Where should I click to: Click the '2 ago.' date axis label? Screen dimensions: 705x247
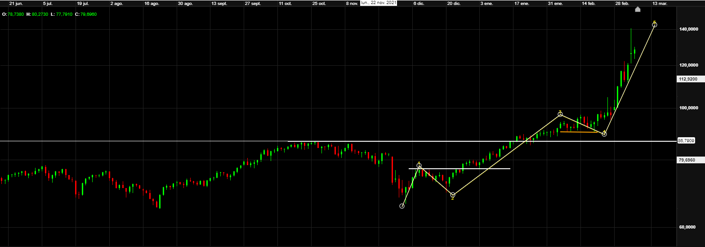point(117,3)
